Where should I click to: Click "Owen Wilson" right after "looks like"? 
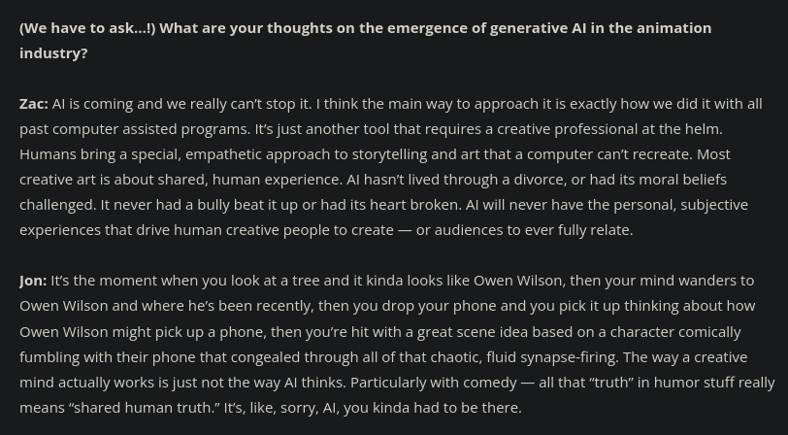517,281
